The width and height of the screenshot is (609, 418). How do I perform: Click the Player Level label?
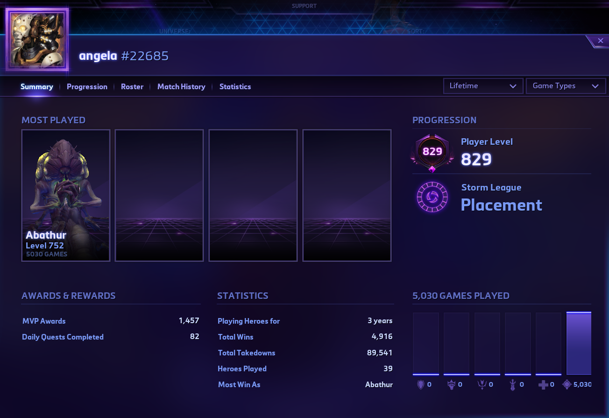(487, 142)
